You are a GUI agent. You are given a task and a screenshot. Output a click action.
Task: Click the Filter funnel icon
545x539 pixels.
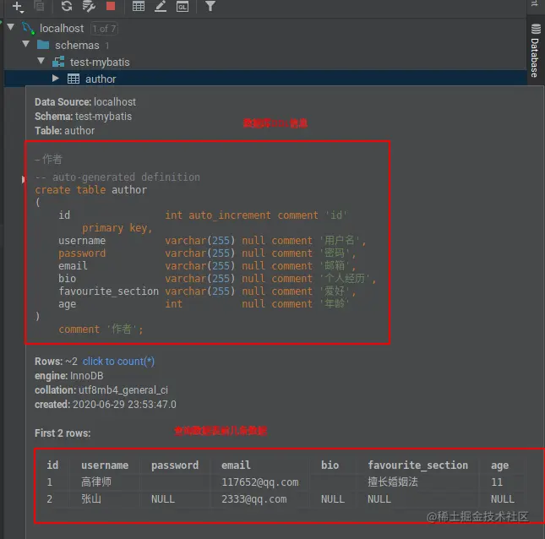tap(210, 6)
